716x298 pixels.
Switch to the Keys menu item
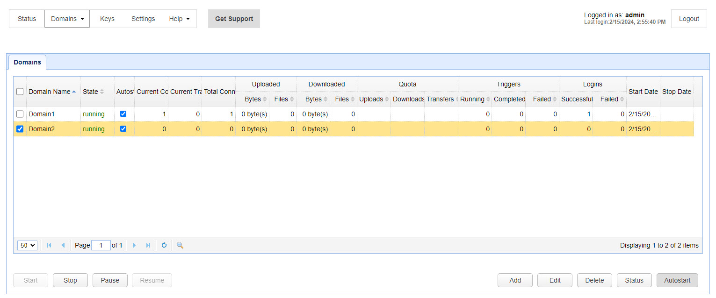107,18
